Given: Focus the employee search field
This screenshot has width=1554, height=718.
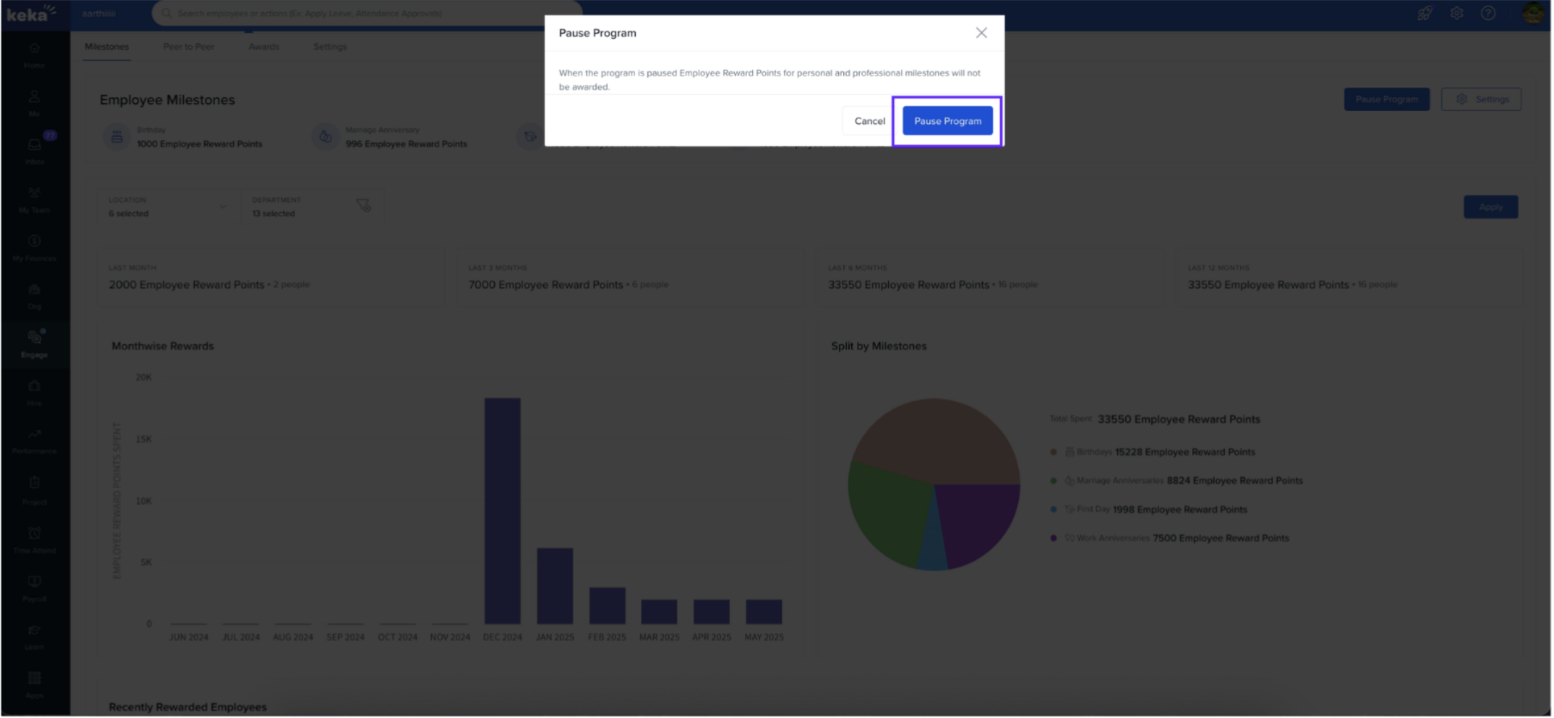Looking at the screenshot, I should coord(356,14).
